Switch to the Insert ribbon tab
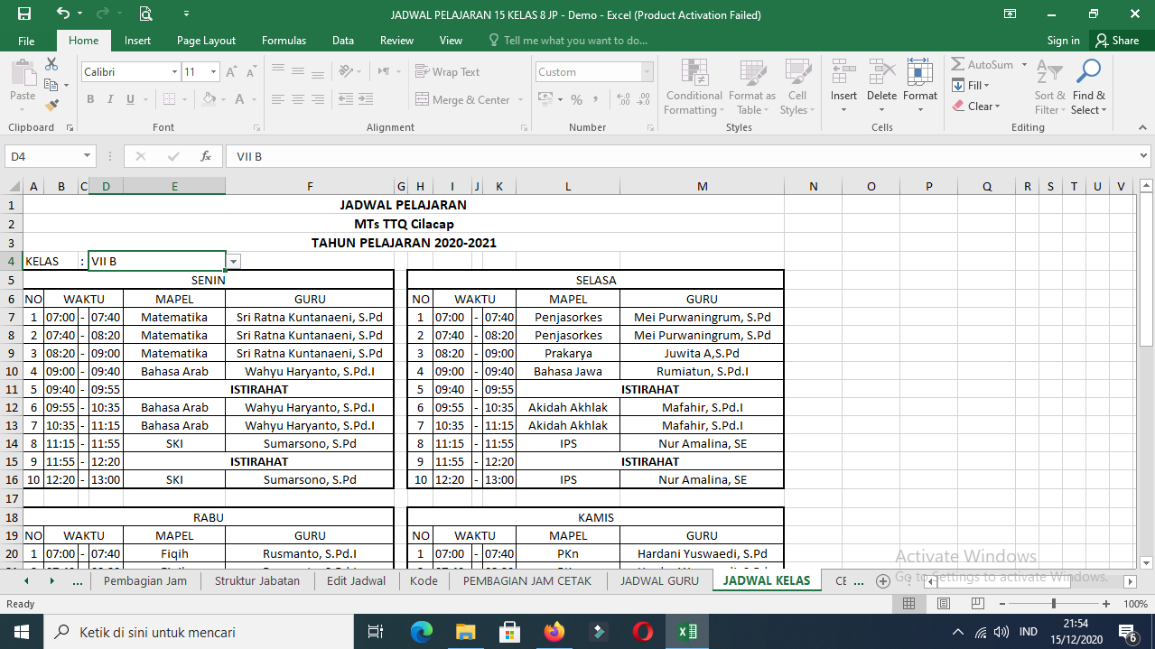Viewport: 1155px width, 649px height. 138,41
